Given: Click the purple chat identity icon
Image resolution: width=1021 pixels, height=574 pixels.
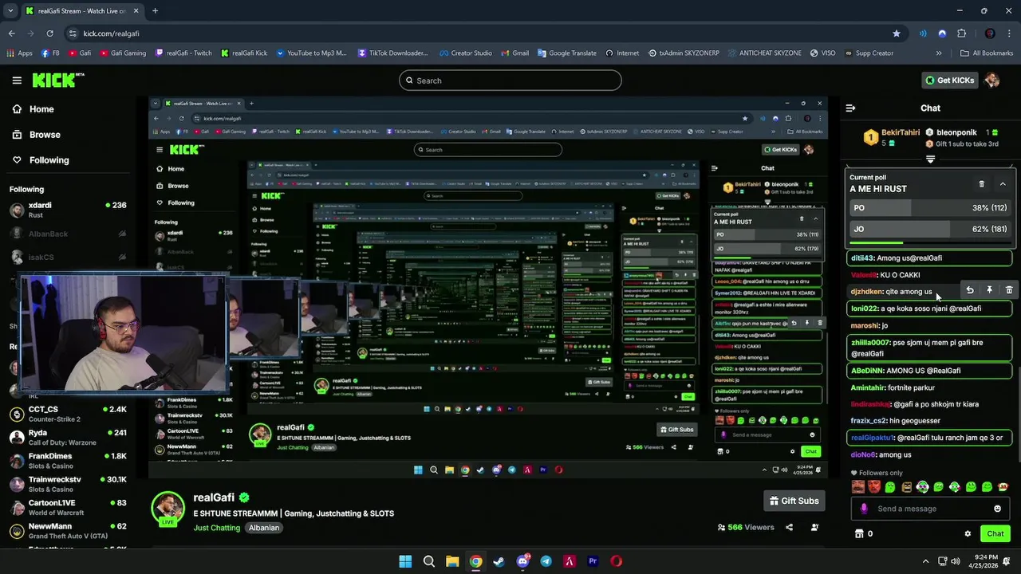Looking at the screenshot, I should point(864,509).
